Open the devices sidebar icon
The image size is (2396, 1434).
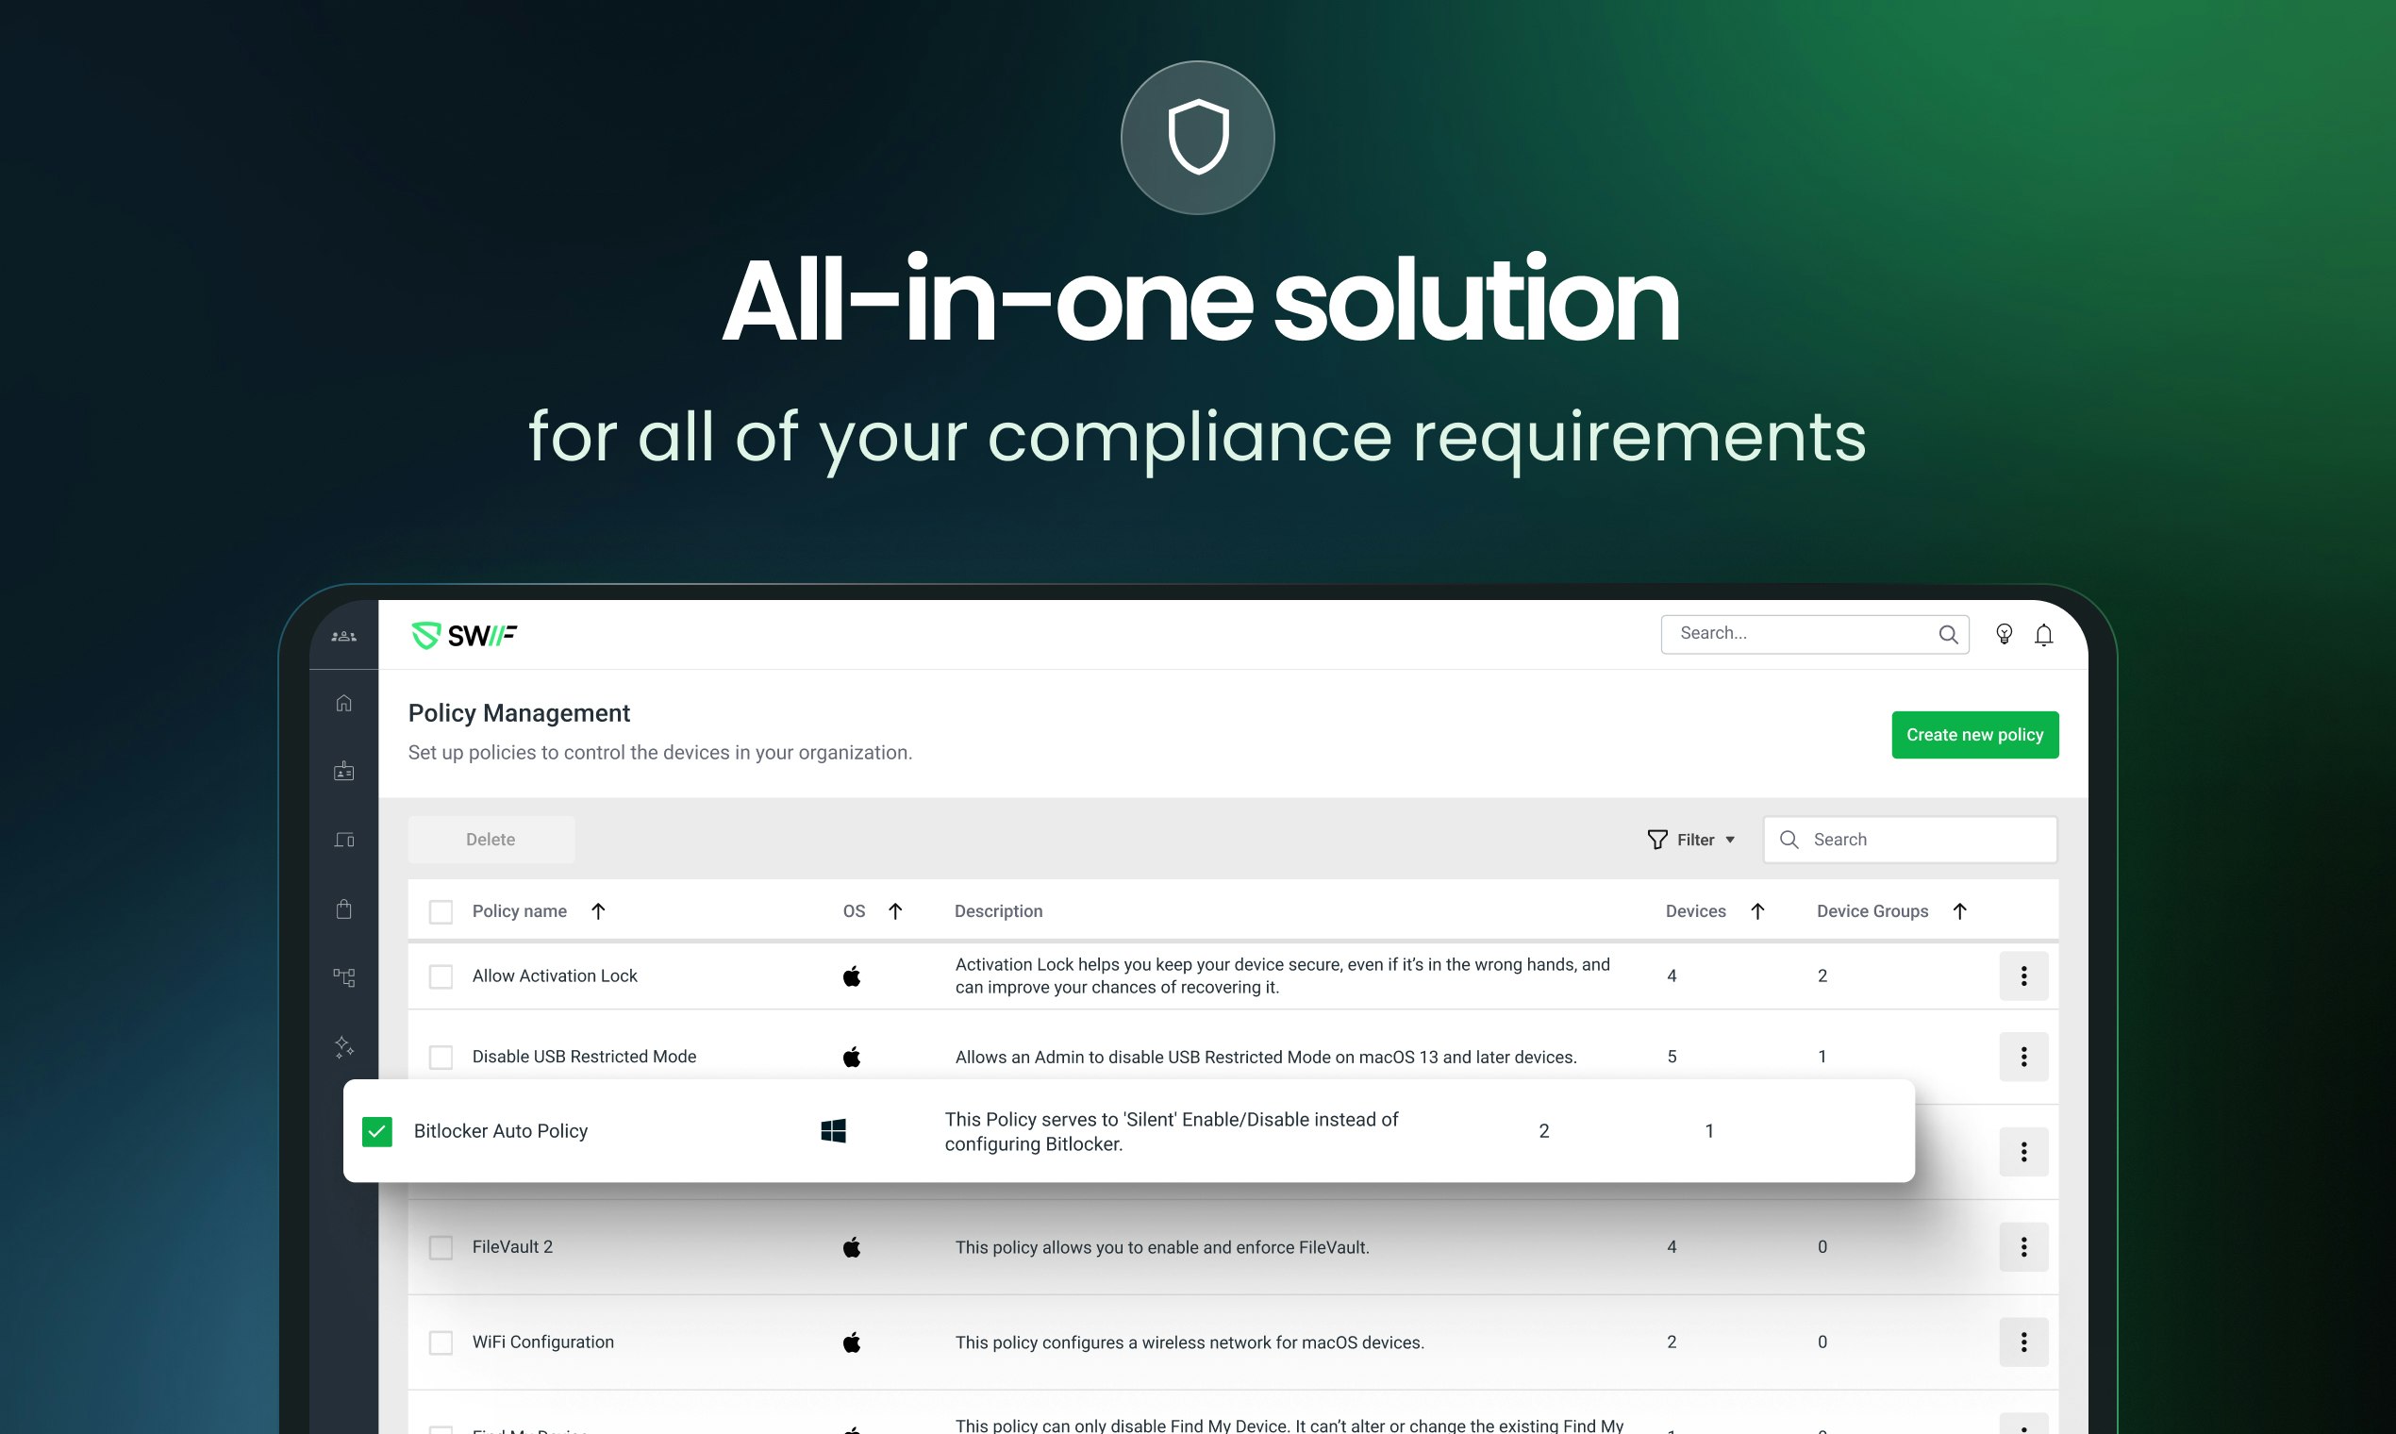(344, 840)
